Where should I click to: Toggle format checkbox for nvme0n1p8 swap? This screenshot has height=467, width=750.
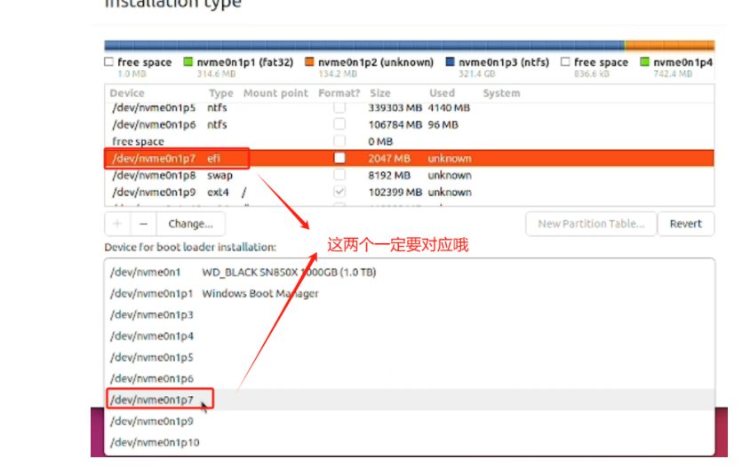339,175
